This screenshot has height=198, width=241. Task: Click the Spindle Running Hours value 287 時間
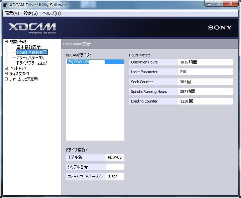(x=206, y=91)
